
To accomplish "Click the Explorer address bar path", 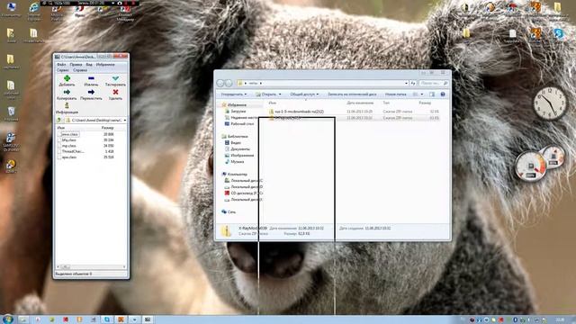I will (x=322, y=84).
